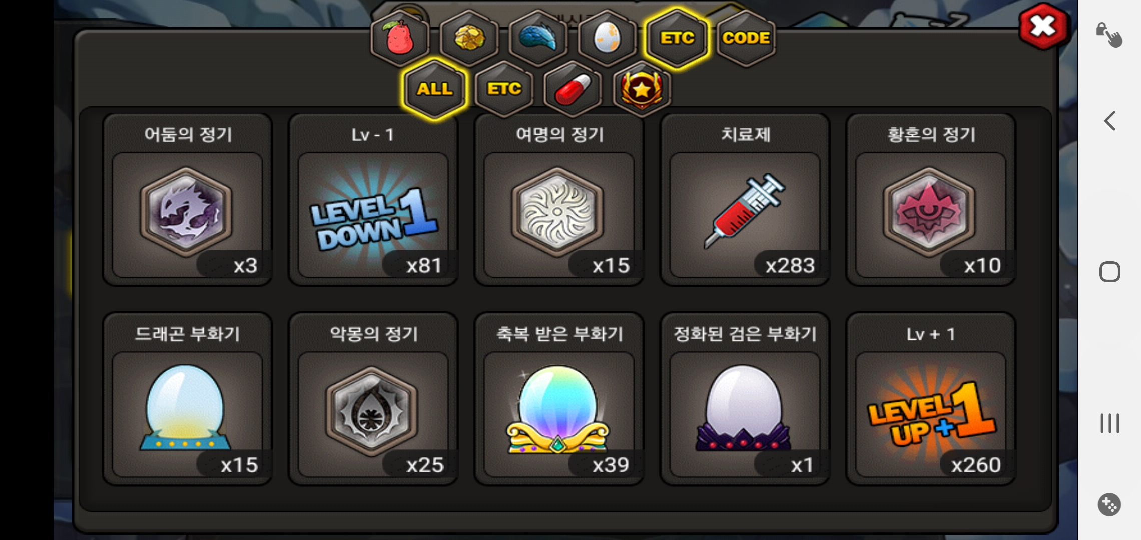
Task: Filter items by red pill icon
Action: (573, 89)
